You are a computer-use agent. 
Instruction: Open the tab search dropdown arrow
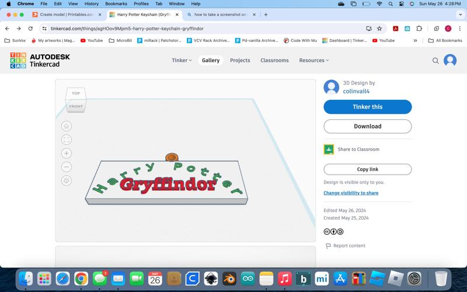point(460,15)
